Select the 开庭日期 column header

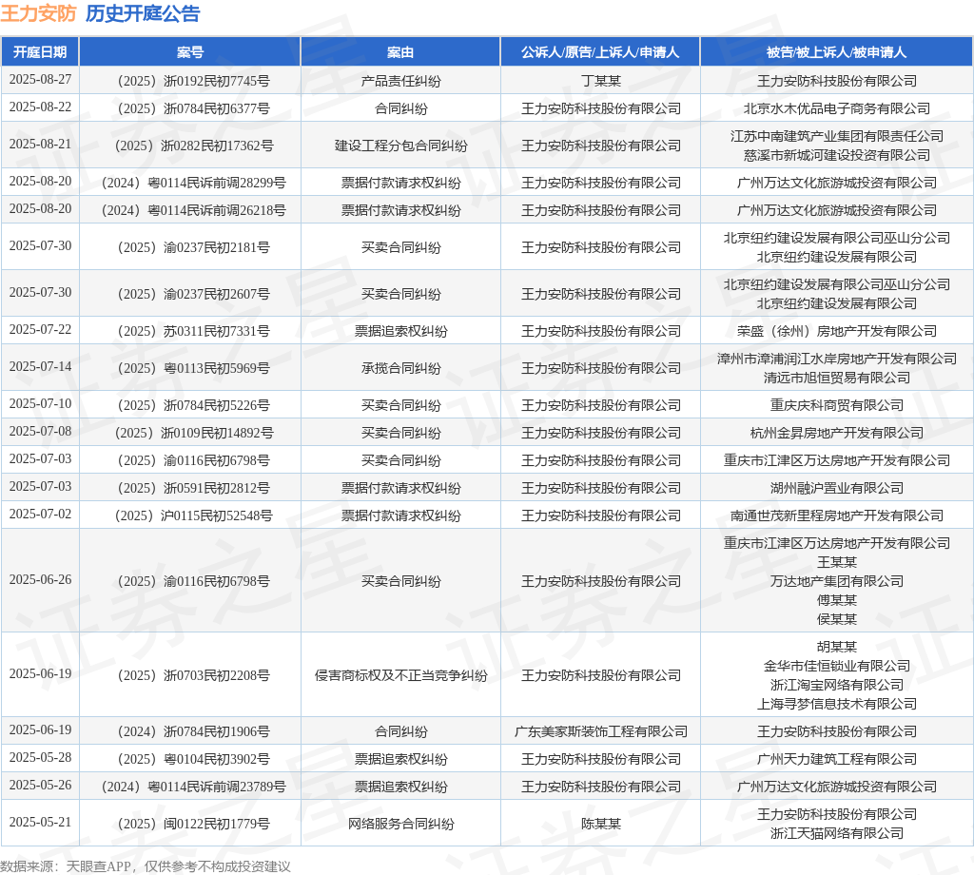pos(40,52)
